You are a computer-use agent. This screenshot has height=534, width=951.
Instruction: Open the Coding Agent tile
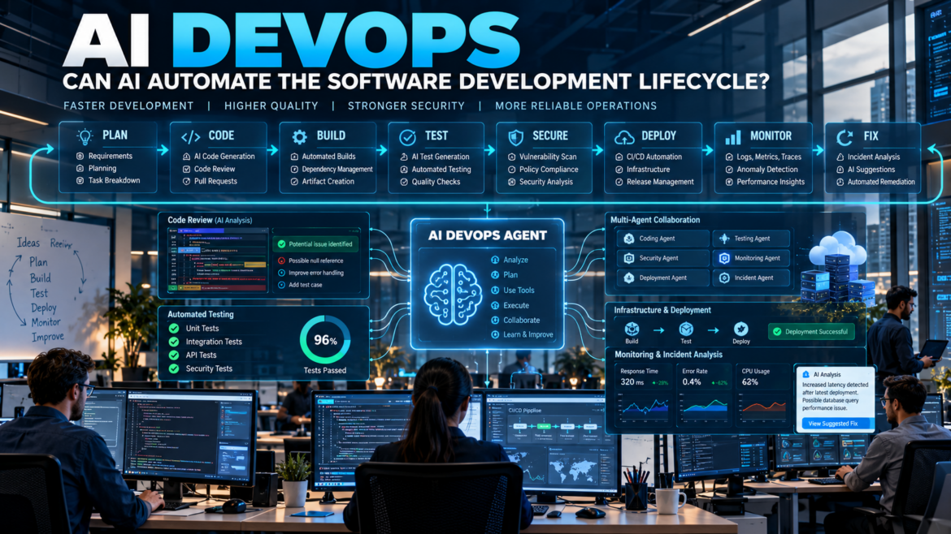click(663, 239)
